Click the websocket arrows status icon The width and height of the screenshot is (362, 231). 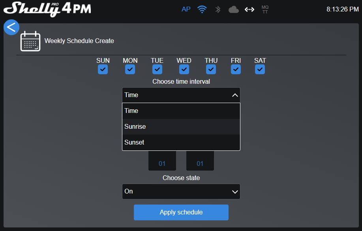click(249, 9)
